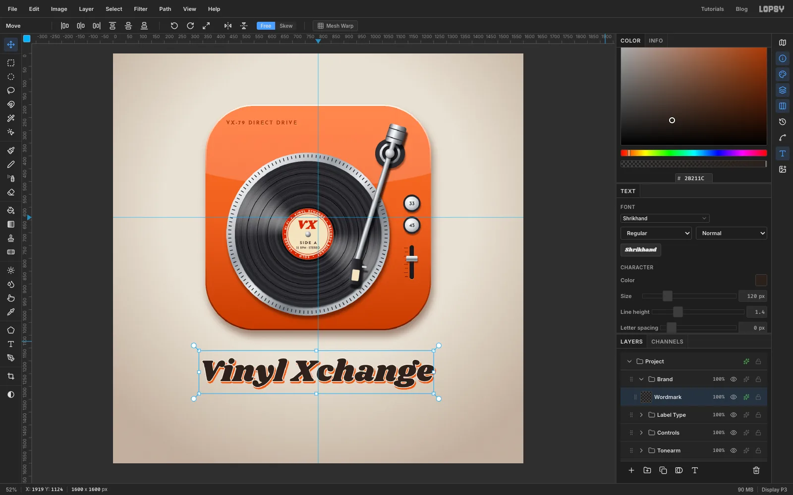Open the Tutorials link
The height and width of the screenshot is (495, 793).
coord(712,9)
